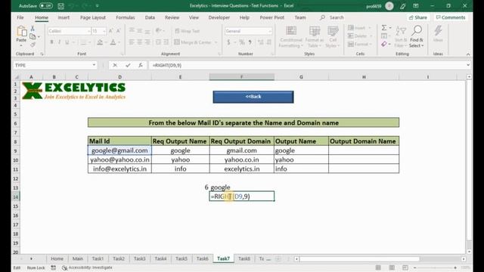The image size is (484, 272).
Task: Switch to Normal view in status bar
Action: pyautogui.click(x=378, y=267)
